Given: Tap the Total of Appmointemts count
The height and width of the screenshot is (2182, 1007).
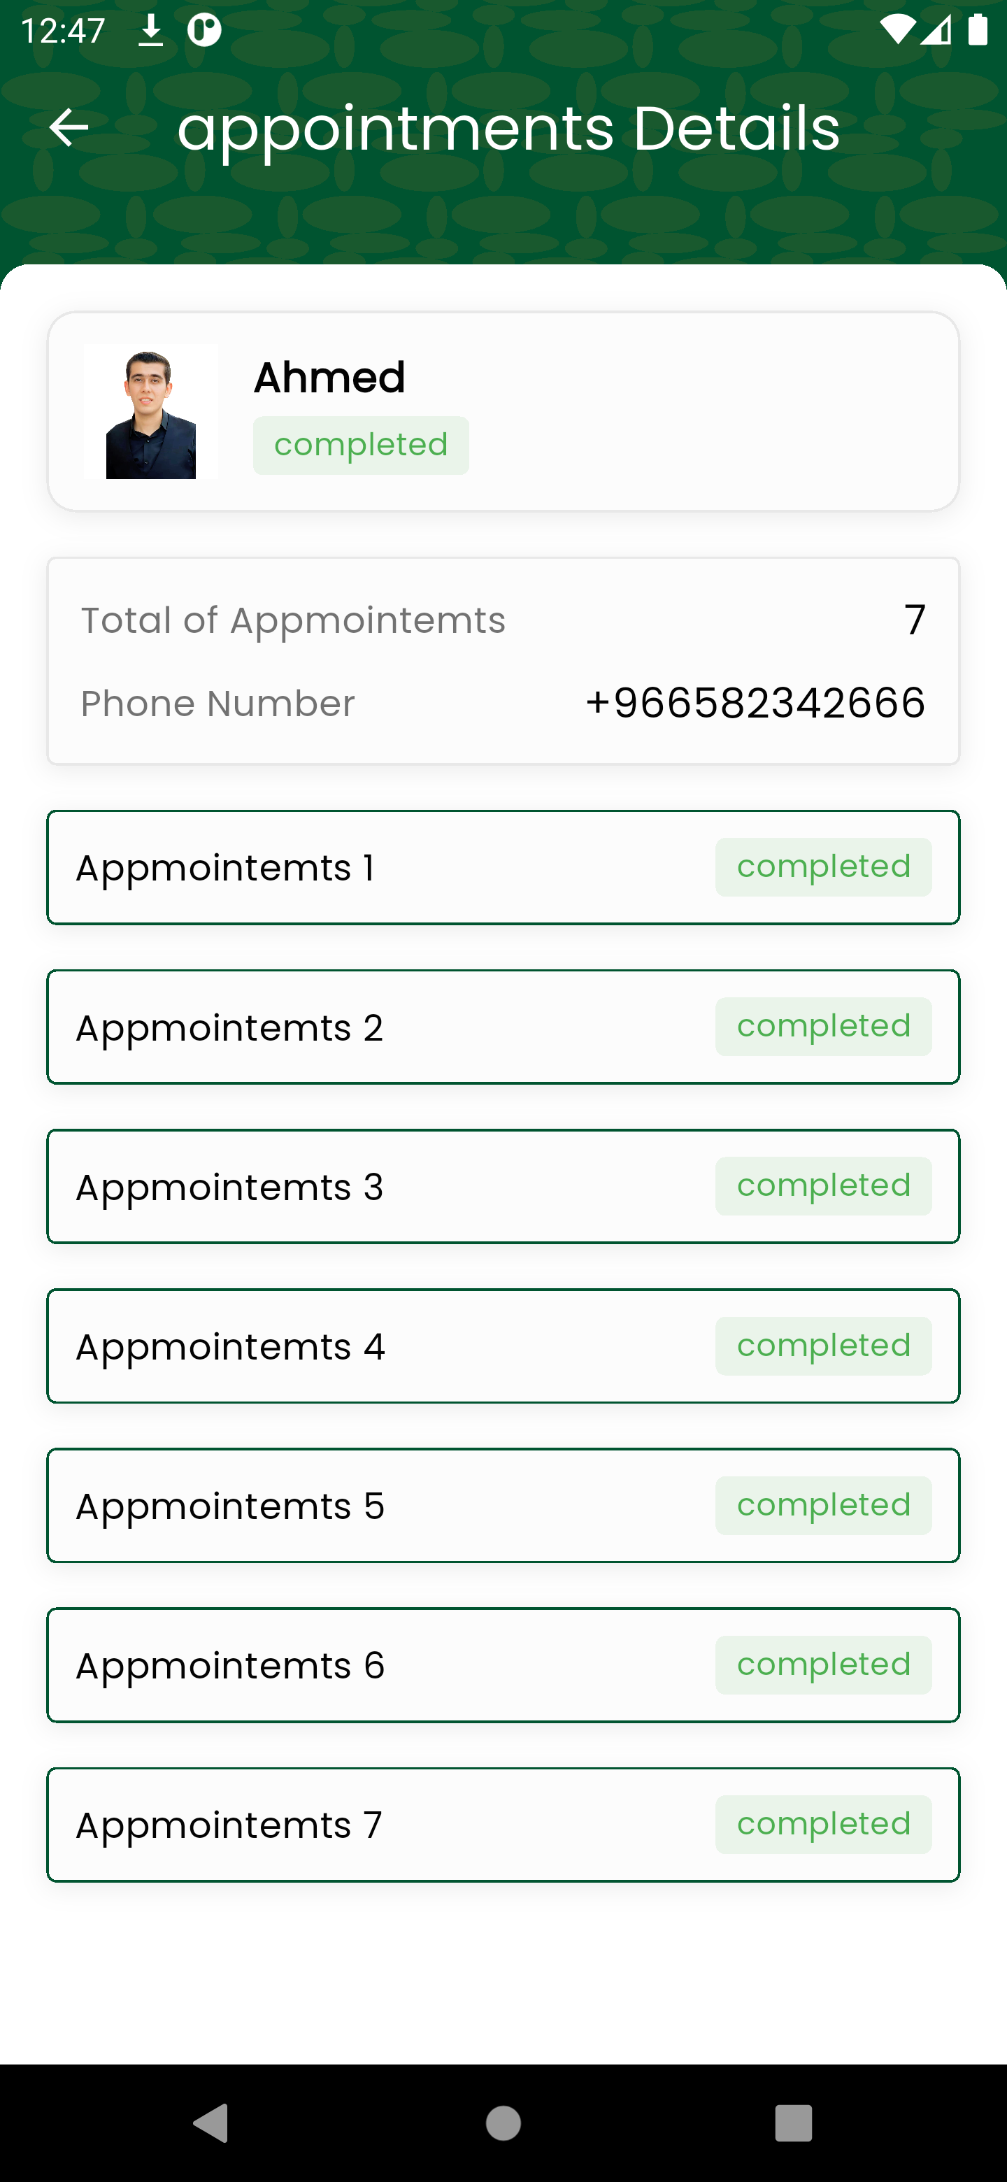Looking at the screenshot, I should coord(914,620).
